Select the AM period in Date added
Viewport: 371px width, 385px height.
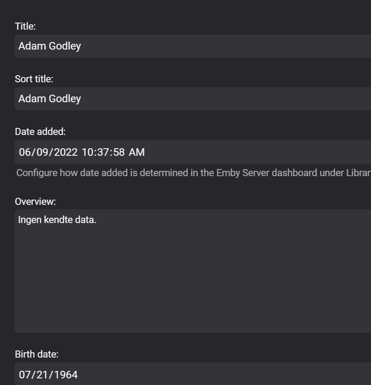click(137, 152)
